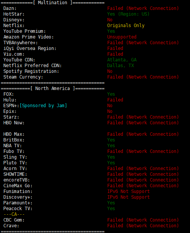The image size is (190, 233).
Task: Click the YouTube Premium label
Action: point(25,31)
